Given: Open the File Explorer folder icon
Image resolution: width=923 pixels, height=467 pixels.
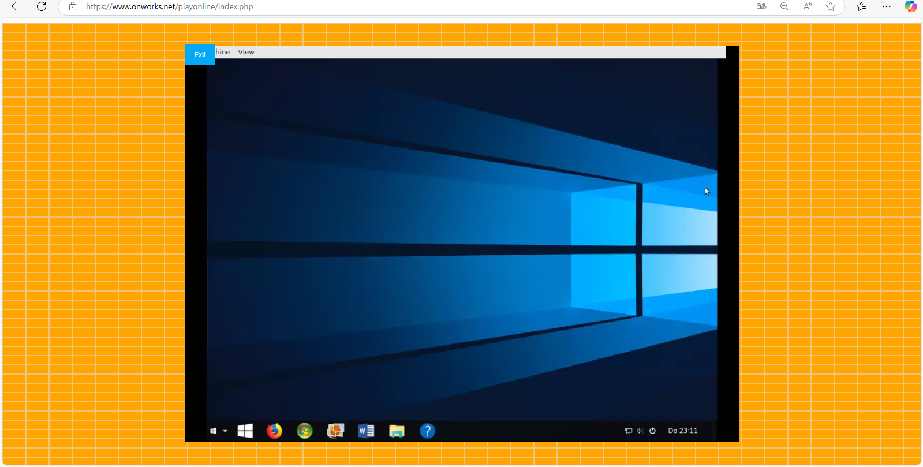Looking at the screenshot, I should tap(397, 431).
